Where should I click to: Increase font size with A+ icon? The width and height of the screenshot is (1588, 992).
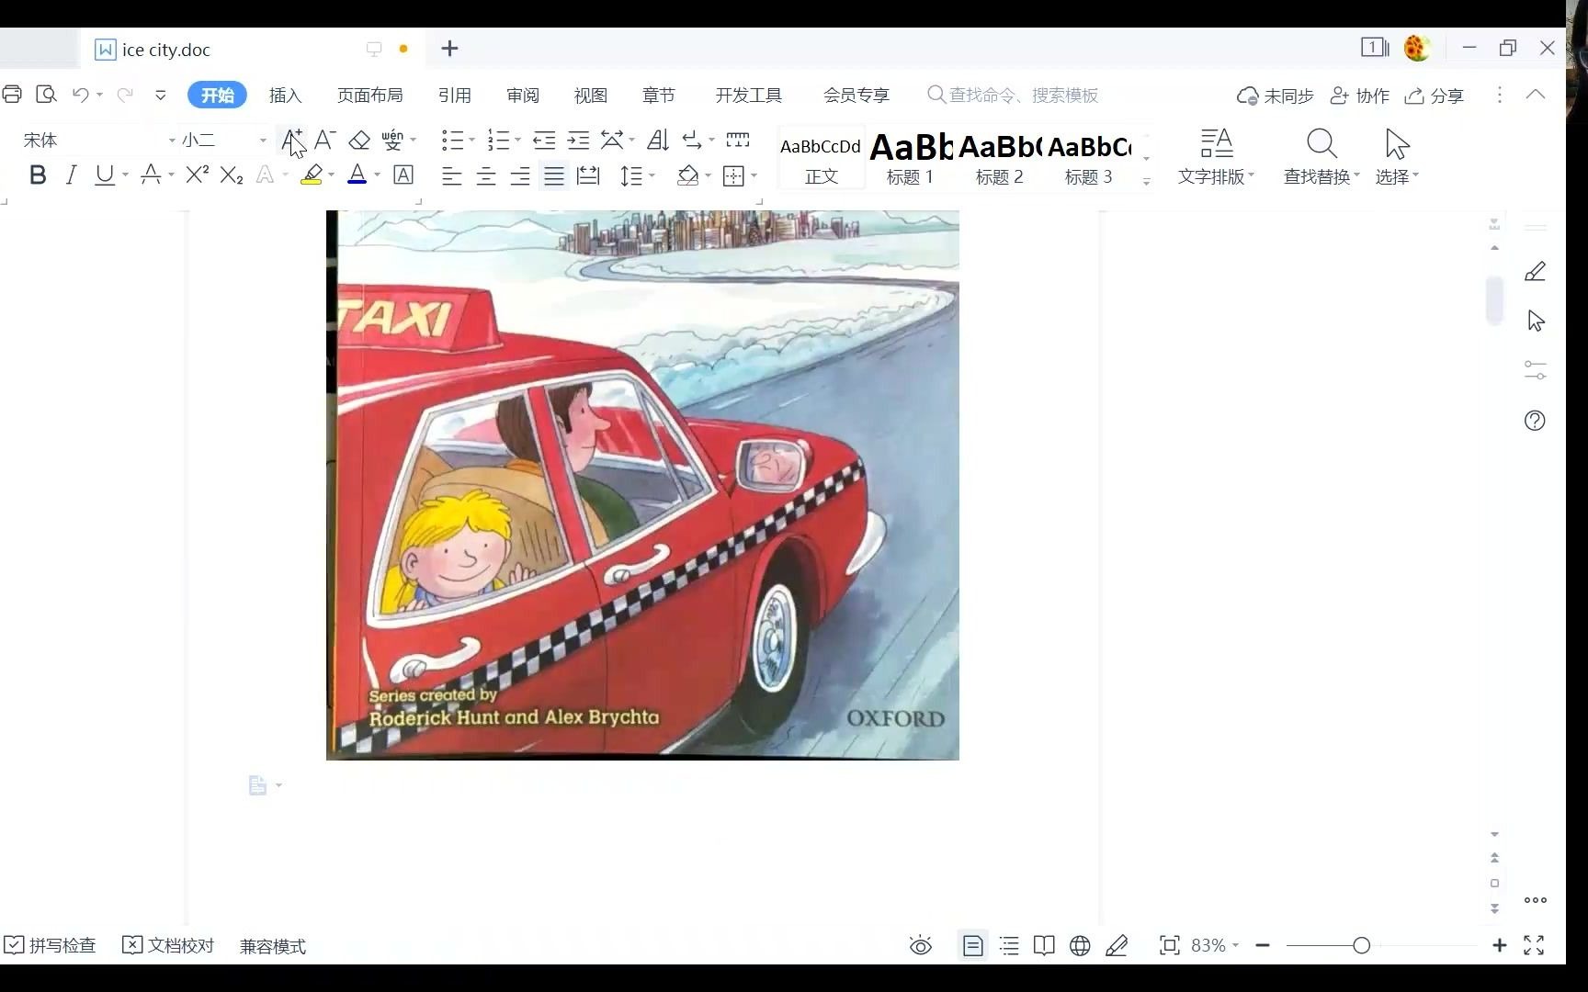pyautogui.click(x=291, y=140)
